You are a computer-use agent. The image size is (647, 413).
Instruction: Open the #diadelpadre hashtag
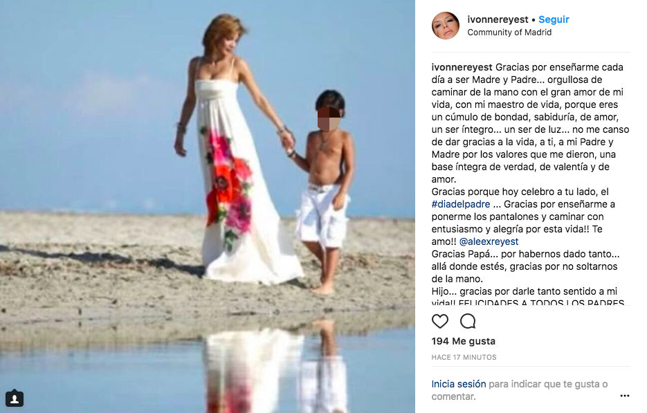[x=461, y=204]
